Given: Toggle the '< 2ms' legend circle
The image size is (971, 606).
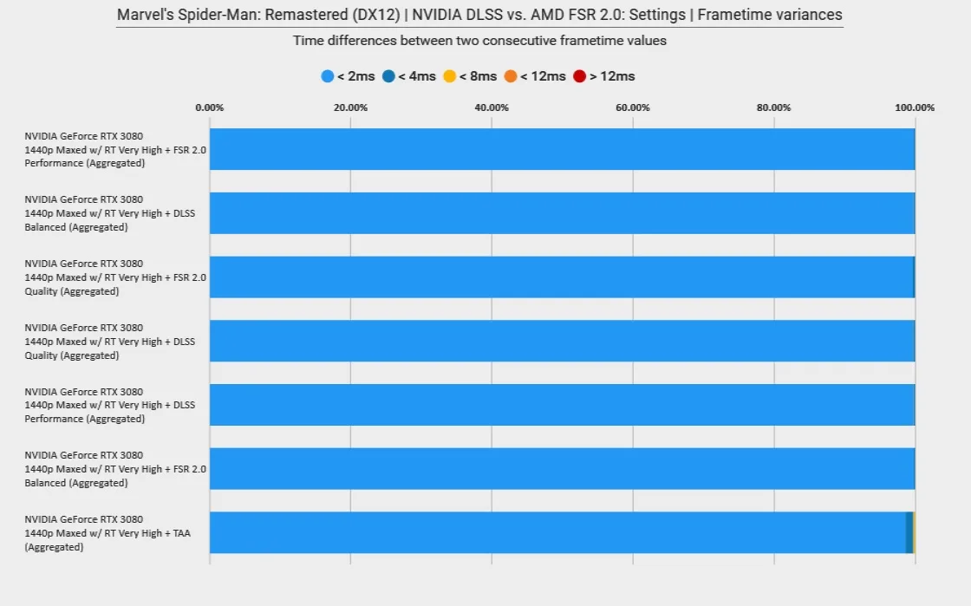Looking at the screenshot, I should (x=328, y=76).
